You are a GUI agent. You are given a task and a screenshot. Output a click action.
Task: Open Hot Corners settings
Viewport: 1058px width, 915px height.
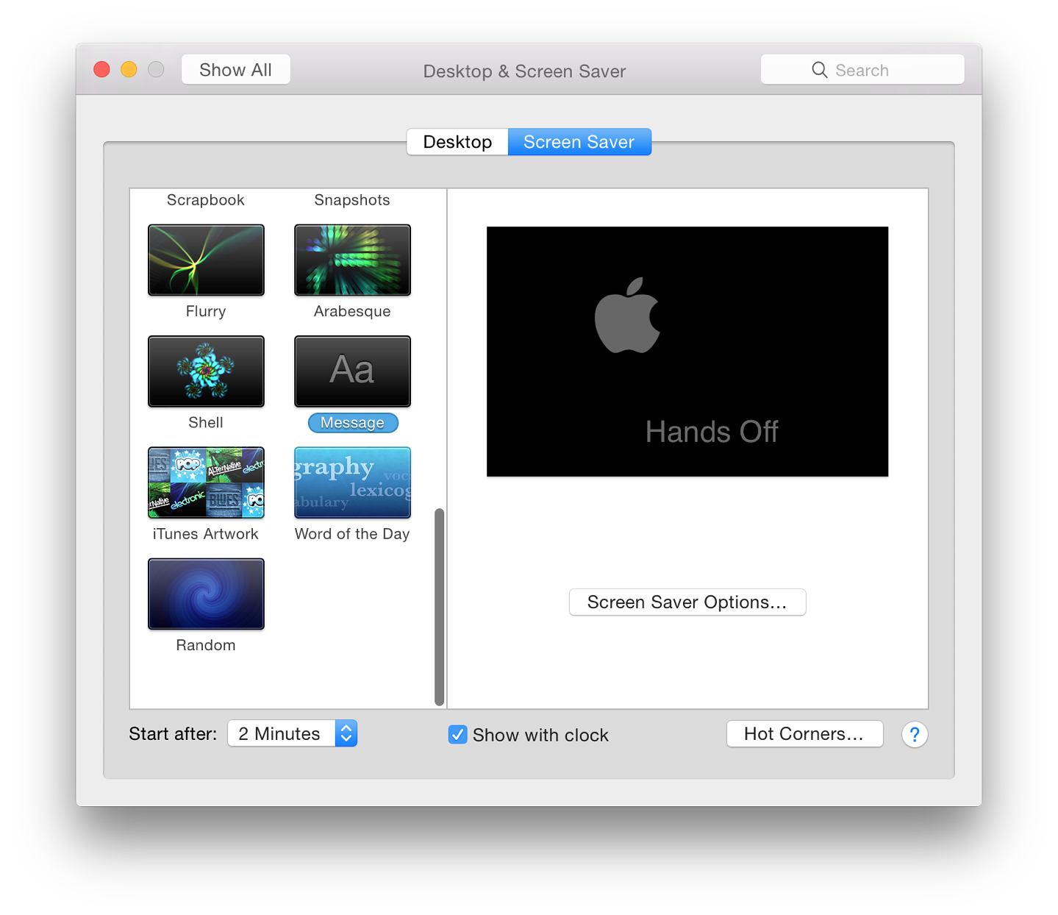coord(804,734)
